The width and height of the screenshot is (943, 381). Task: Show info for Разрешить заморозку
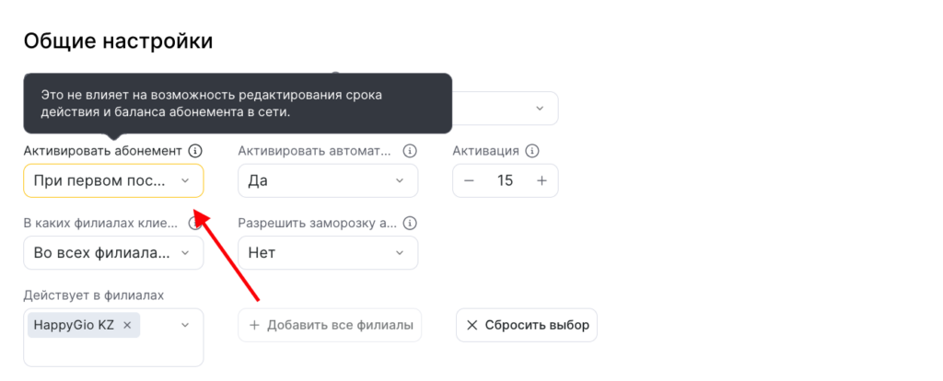(x=410, y=223)
